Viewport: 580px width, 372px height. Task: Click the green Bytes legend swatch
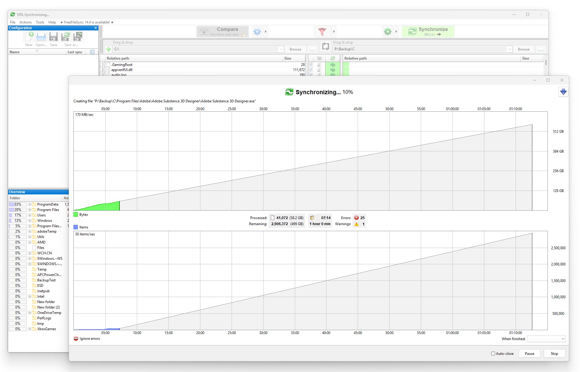click(x=76, y=215)
